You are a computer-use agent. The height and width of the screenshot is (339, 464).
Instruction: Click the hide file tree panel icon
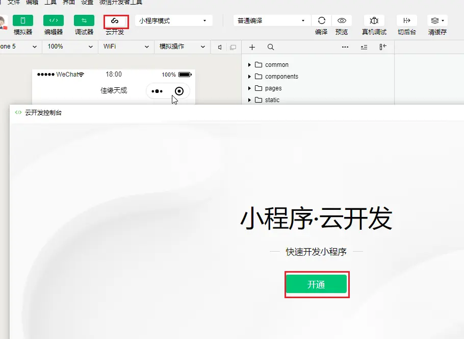[383, 47]
